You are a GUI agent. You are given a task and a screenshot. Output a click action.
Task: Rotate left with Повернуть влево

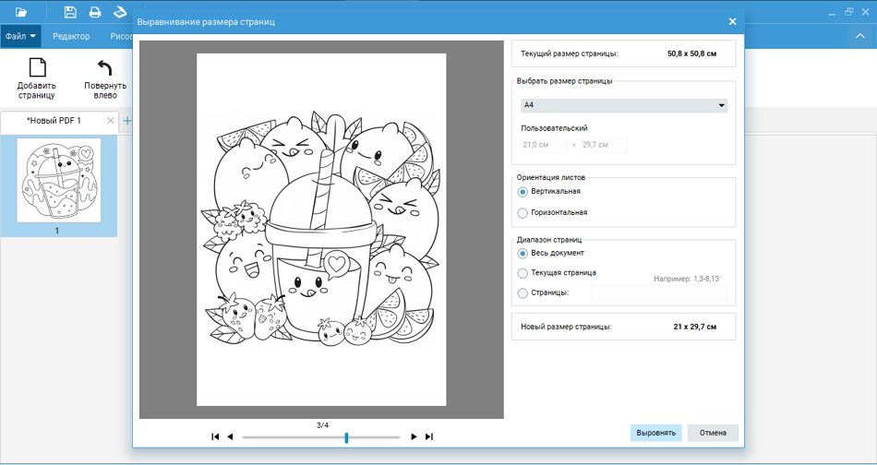105,78
